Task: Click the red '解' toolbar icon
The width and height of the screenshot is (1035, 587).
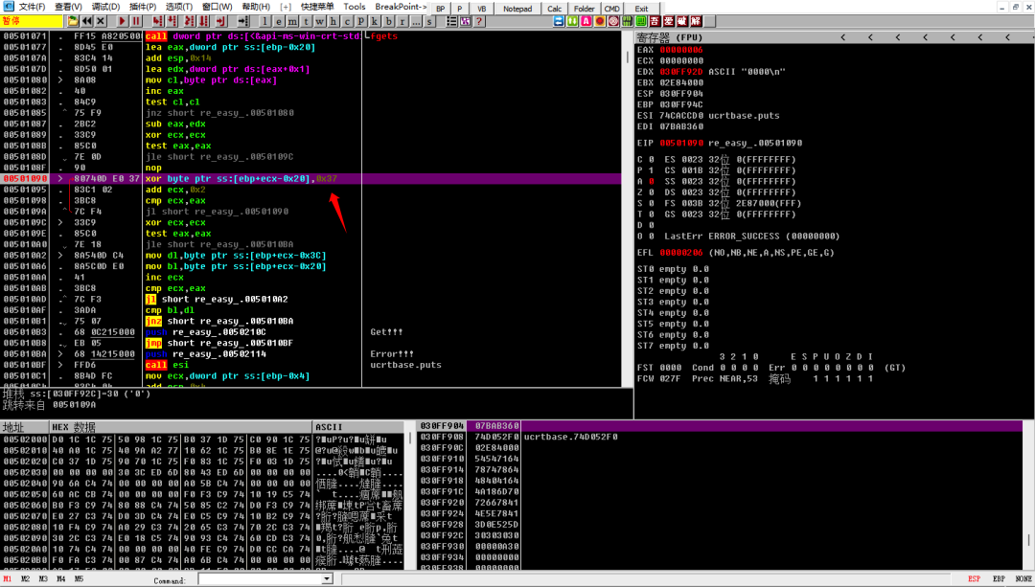Action: point(696,21)
